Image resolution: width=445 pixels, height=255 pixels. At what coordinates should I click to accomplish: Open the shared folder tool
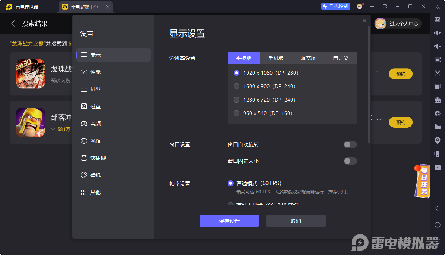(x=437, y=127)
